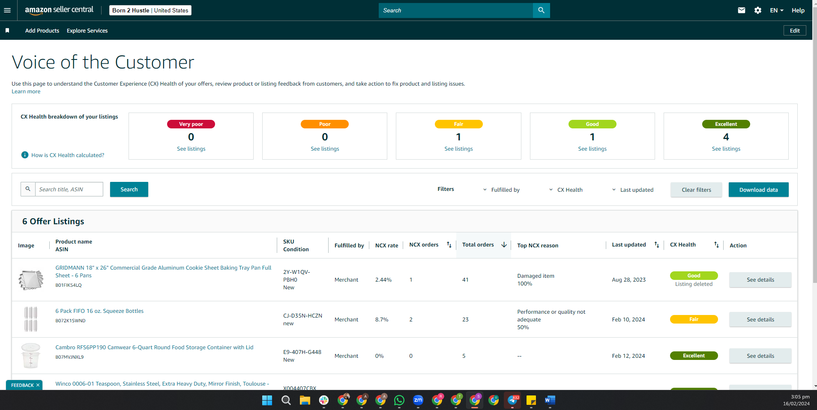Viewport: 817px width, 410px height.
Task: Click the bookmark icon beside Add Products
Action: pyautogui.click(x=7, y=30)
